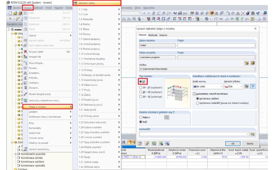Open the Komentář dropdown arrow
Screen dimensions: 274x170
coord(247,134)
